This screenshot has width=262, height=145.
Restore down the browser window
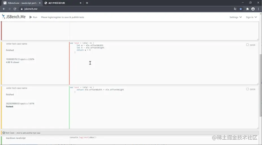[250, 3]
